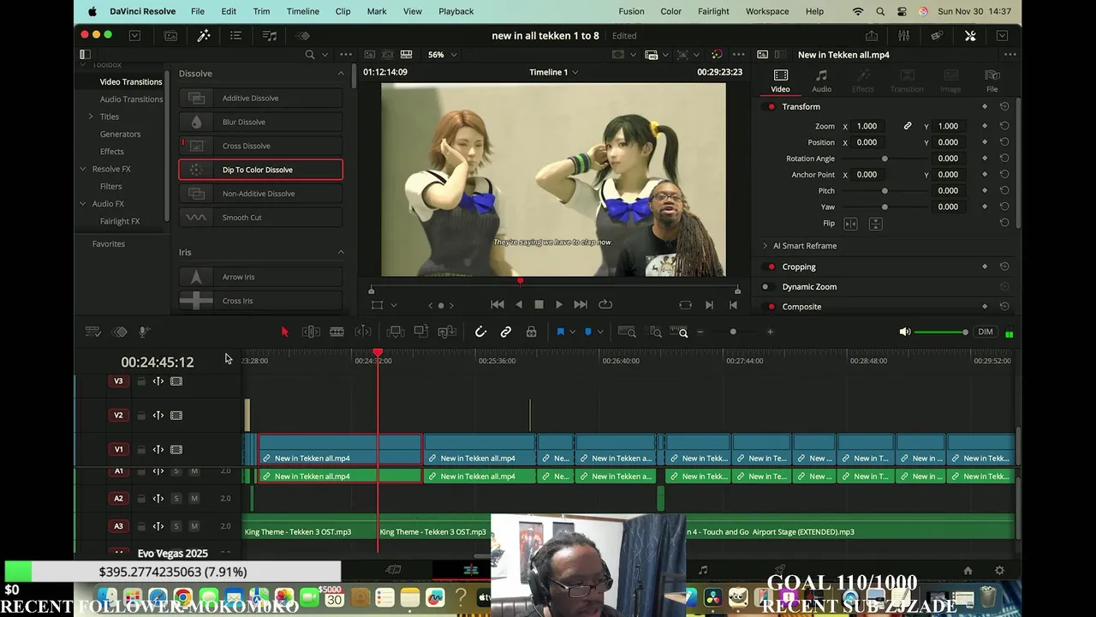This screenshot has height=617, width=1096.
Task: Open the Fusion menu
Action: point(631,11)
